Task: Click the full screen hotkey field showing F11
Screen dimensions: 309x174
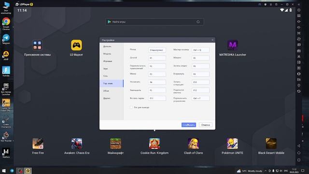Action: 157,98
